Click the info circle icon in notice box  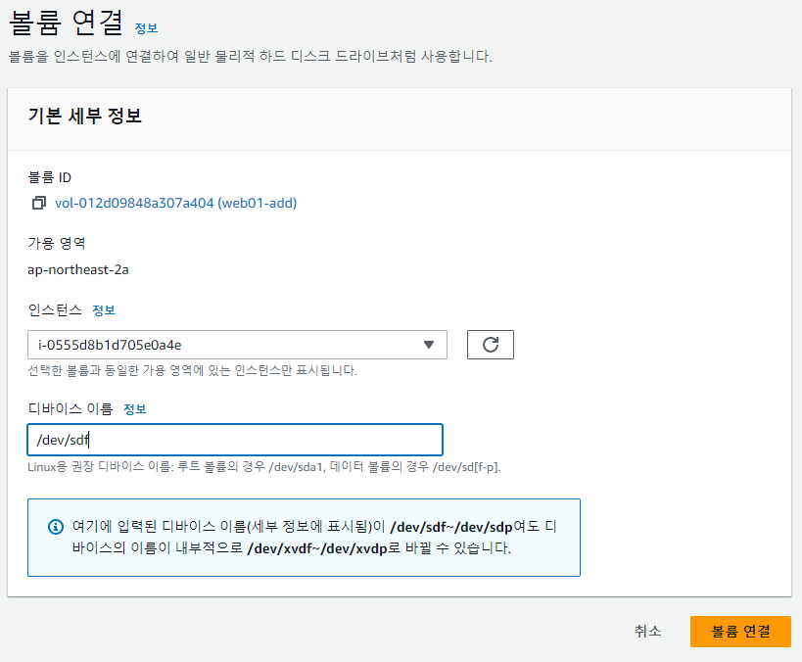55,527
